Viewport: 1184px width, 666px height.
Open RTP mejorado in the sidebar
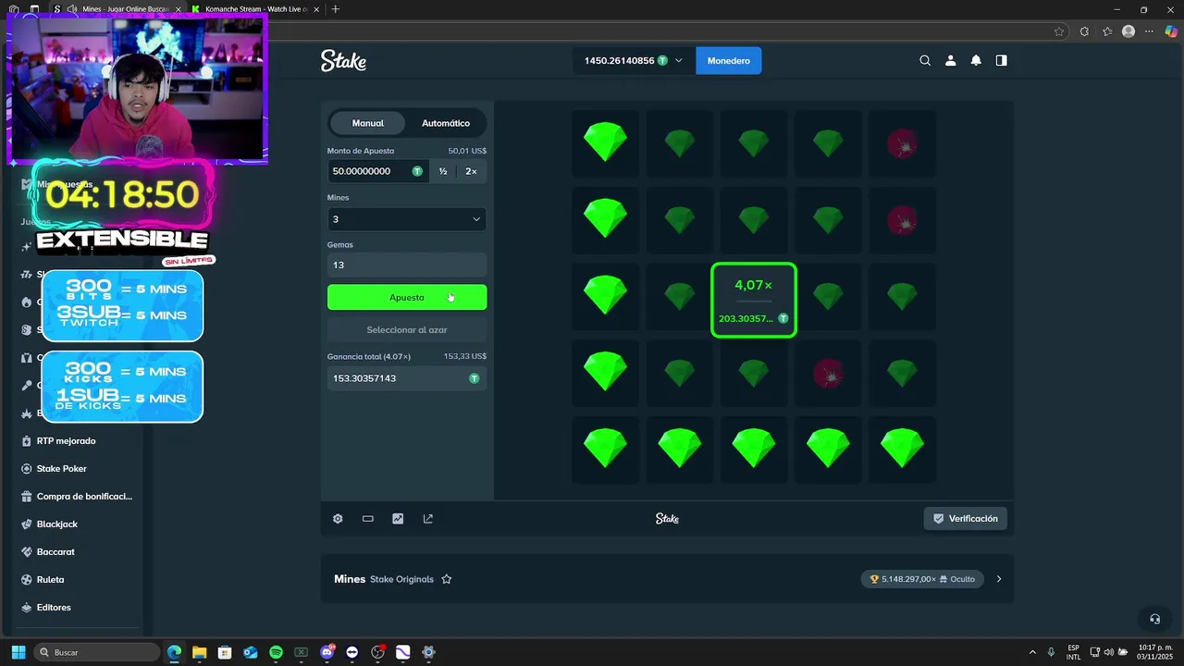pos(66,441)
